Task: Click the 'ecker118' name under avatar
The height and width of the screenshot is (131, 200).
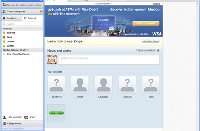Action: click(57, 97)
